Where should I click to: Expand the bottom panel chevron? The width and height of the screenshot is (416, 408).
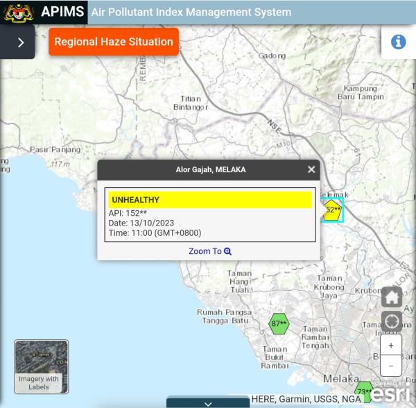click(208, 402)
